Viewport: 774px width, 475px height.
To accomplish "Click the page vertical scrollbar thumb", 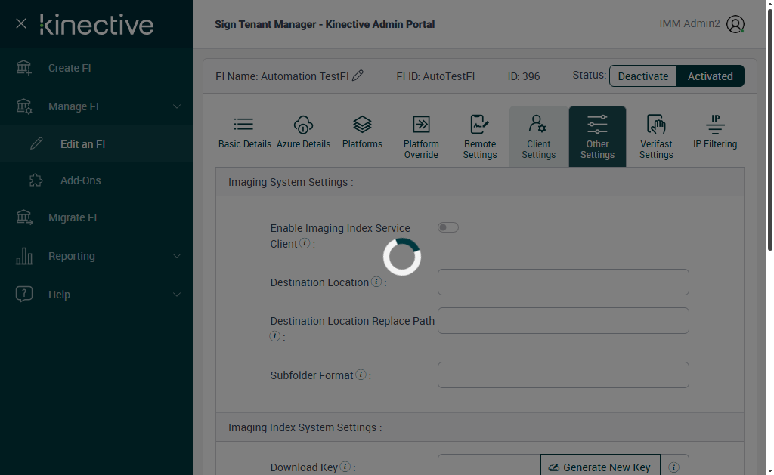I will (x=770, y=129).
